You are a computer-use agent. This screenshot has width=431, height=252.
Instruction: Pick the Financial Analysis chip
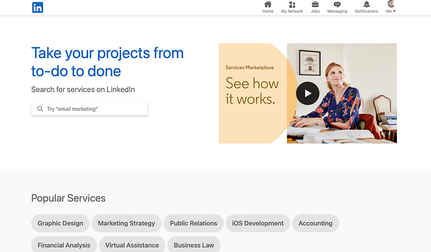click(x=64, y=245)
